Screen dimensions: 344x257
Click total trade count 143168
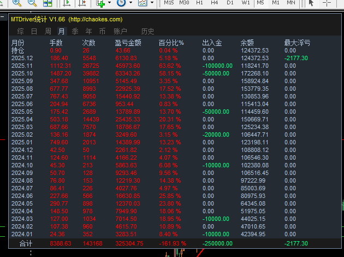point(93,243)
